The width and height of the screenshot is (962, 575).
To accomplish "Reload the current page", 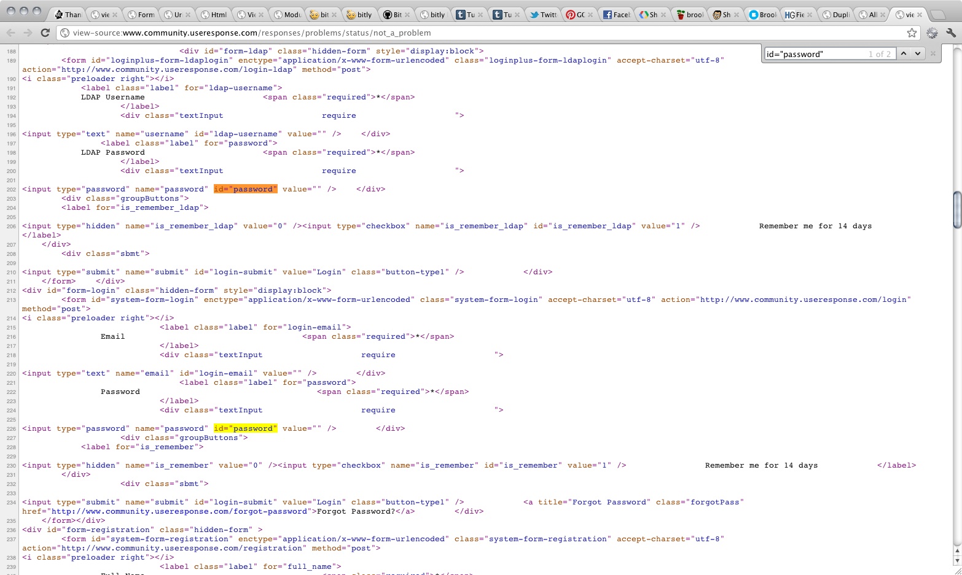I will (x=45, y=33).
